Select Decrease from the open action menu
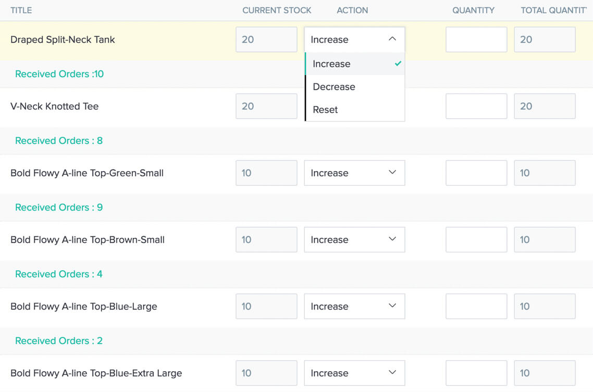593x392 pixels. 334,87
